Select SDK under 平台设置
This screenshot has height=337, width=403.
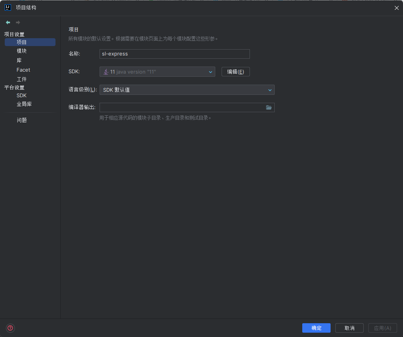22,95
